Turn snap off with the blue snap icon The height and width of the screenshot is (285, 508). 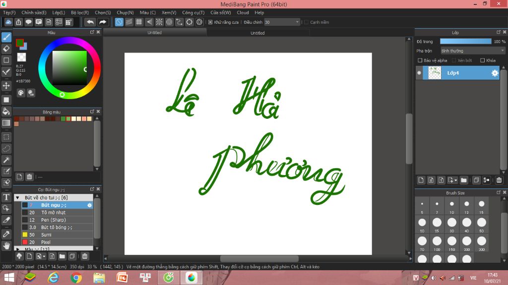[119, 22]
